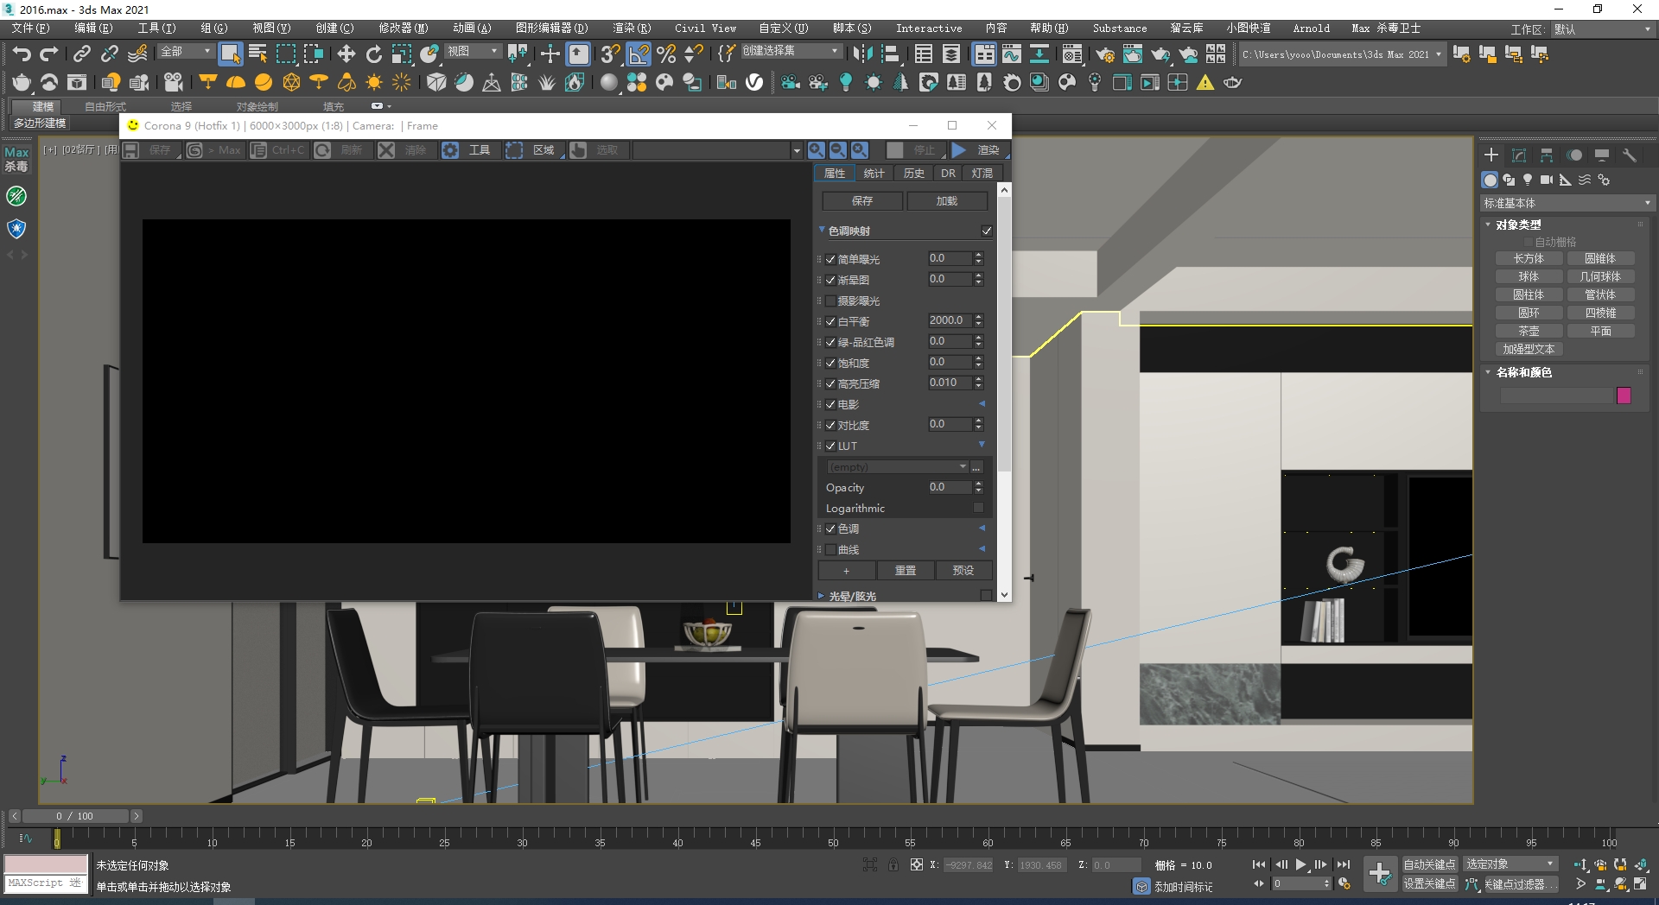
Task: Open the 全部 selection filter dropdown
Action: click(x=185, y=52)
